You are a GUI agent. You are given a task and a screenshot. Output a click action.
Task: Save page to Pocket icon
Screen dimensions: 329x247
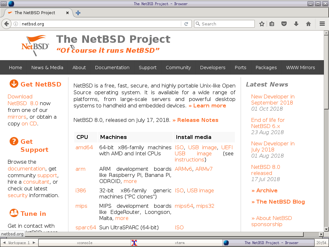[x=284, y=24]
